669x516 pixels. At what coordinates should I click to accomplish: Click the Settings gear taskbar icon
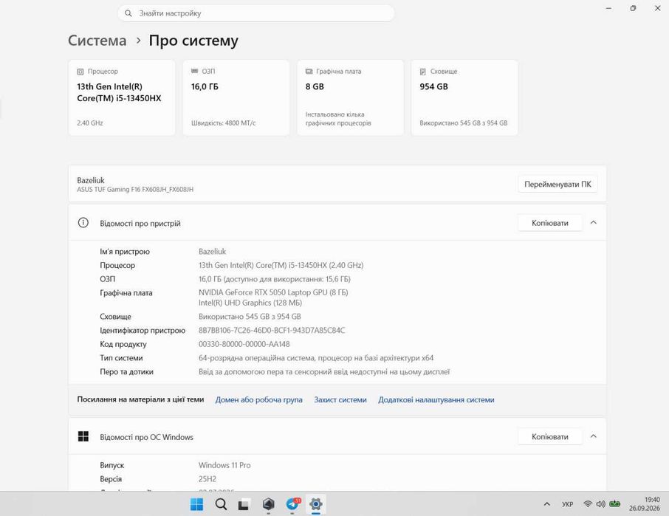coord(316,504)
